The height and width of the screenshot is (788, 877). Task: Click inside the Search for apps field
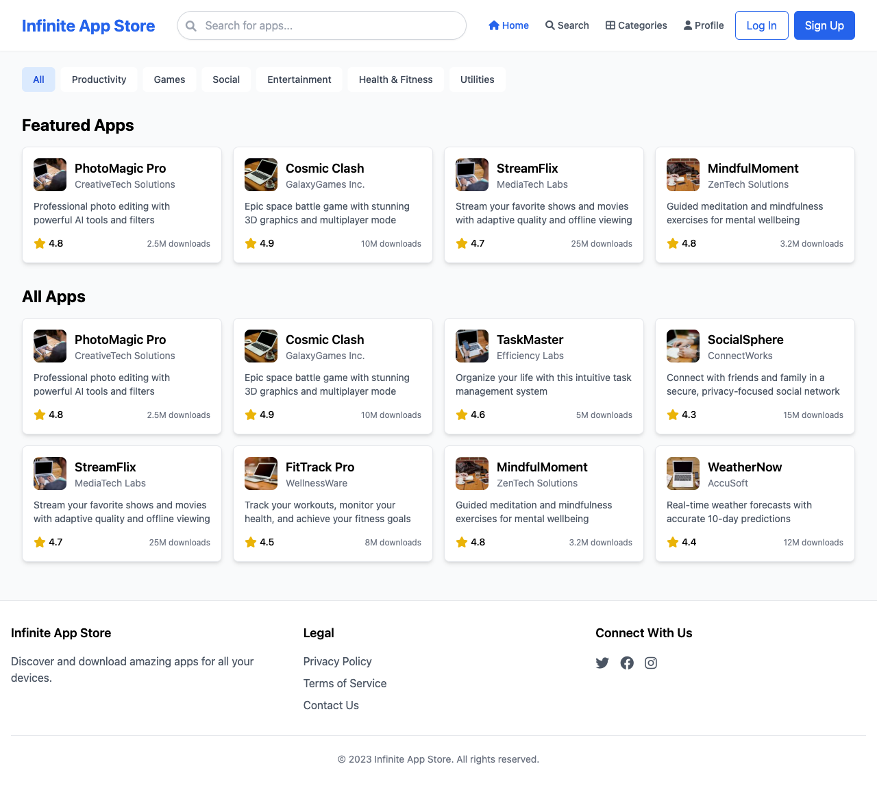[x=321, y=25]
